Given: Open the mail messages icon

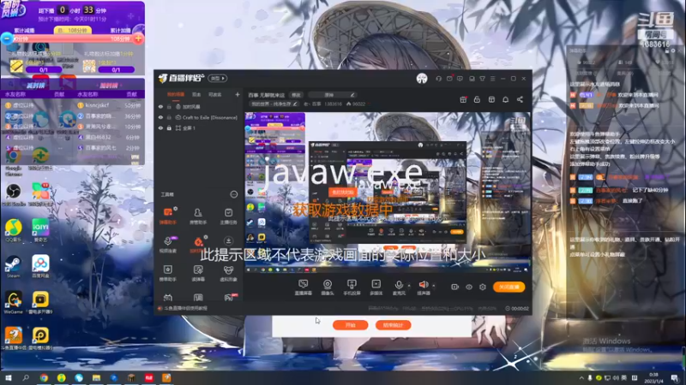Looking at the screenshot, I should tap(449, 79).
